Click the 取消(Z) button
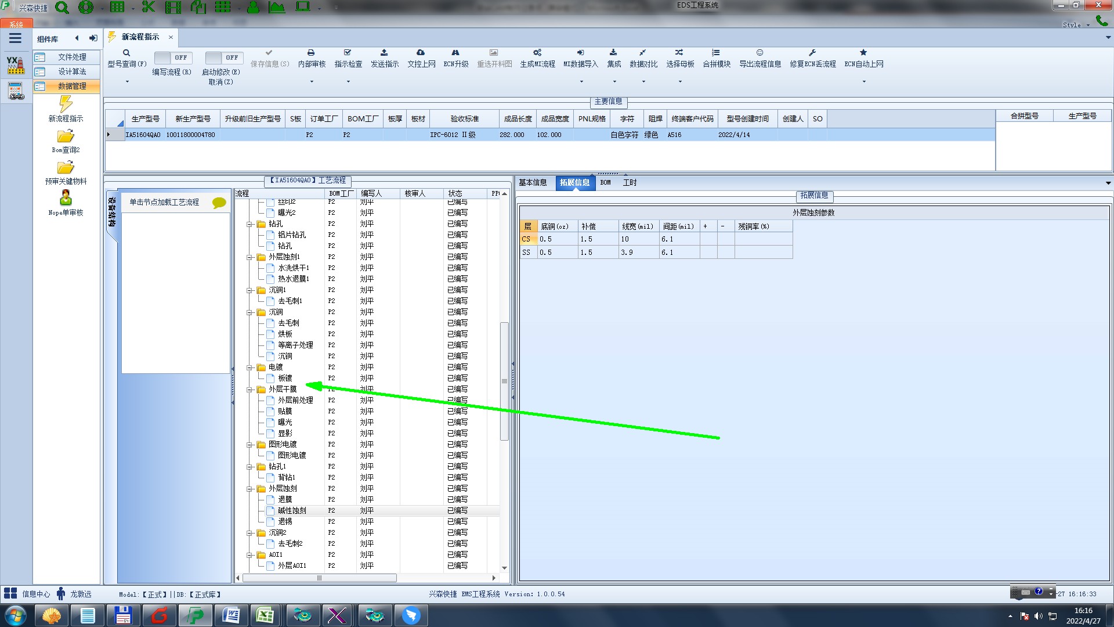Screen dimensions: 1114x627 (x=220, y=82)
